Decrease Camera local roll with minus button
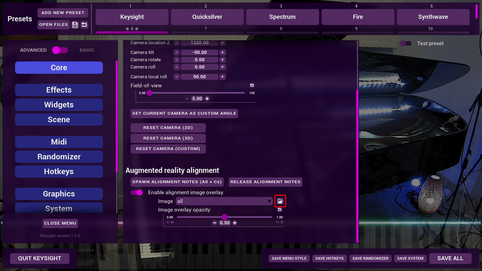 click(x=177, y=77)
